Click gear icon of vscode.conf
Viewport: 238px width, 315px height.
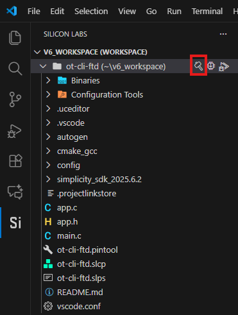click(48, 306)
